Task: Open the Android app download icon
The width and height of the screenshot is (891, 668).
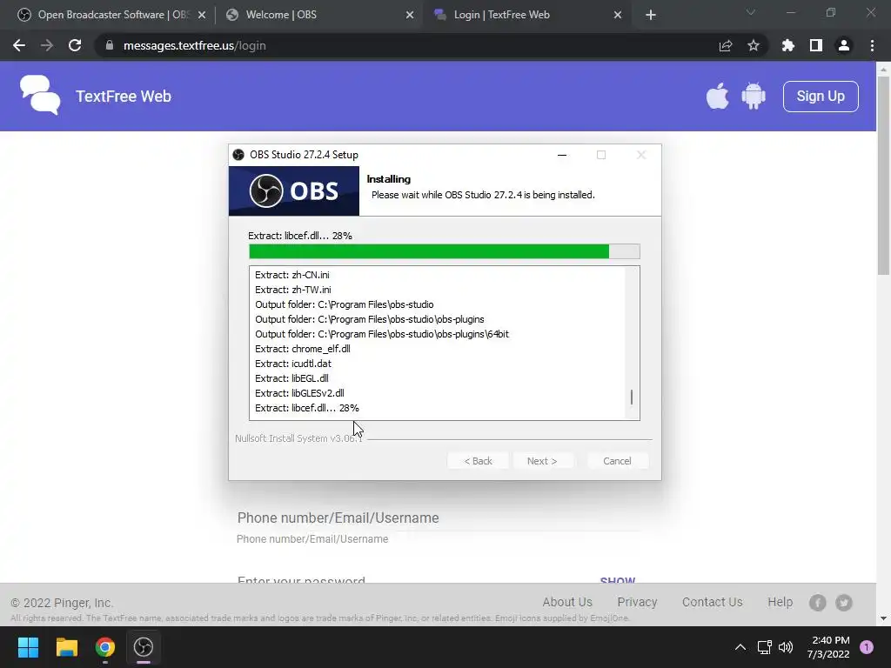Action: pos(754,96)
